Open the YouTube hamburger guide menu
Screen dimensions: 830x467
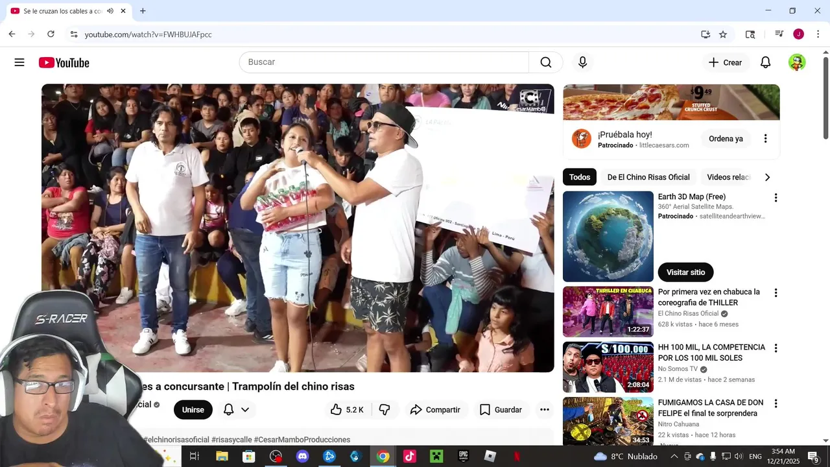click(19, 62)
